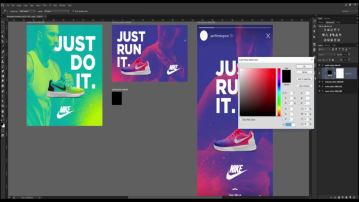359x202 pixels.
Task: Select the Quick Selection tool
Action: 3,36
